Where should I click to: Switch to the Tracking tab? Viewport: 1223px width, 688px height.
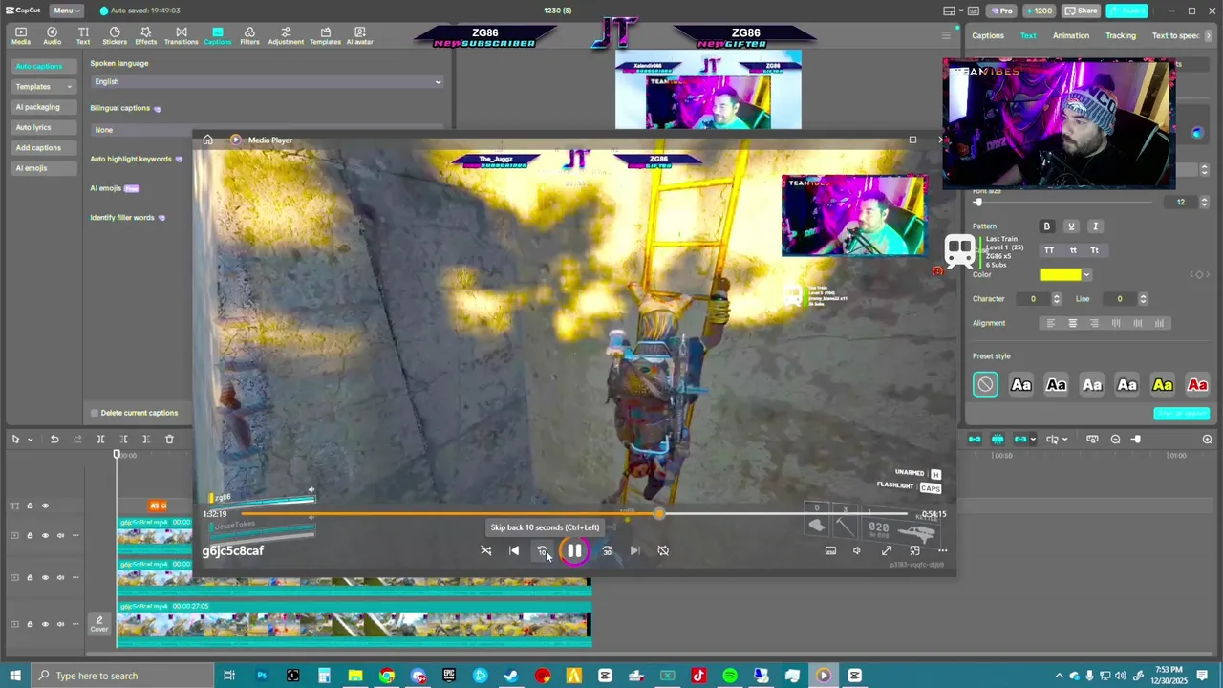[1121, 35]
